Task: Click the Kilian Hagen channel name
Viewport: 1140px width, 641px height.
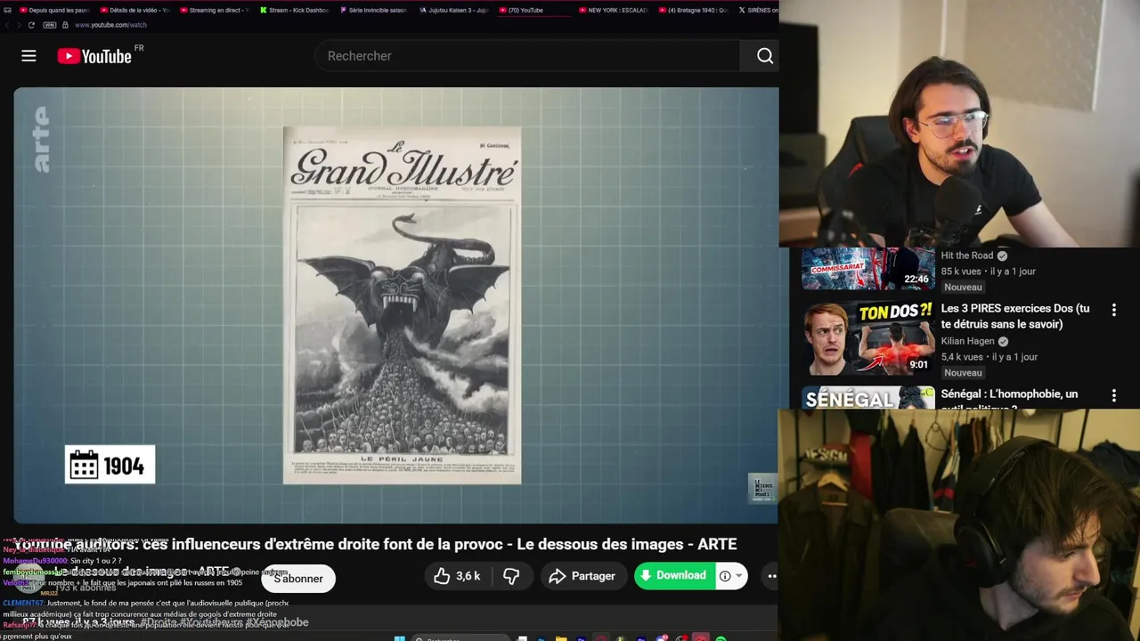Action: (x=968, y=341)
